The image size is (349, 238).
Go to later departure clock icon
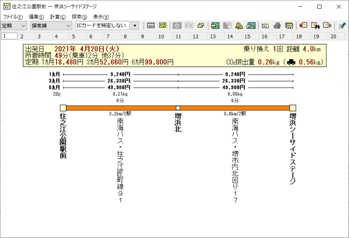pos(327,25)
